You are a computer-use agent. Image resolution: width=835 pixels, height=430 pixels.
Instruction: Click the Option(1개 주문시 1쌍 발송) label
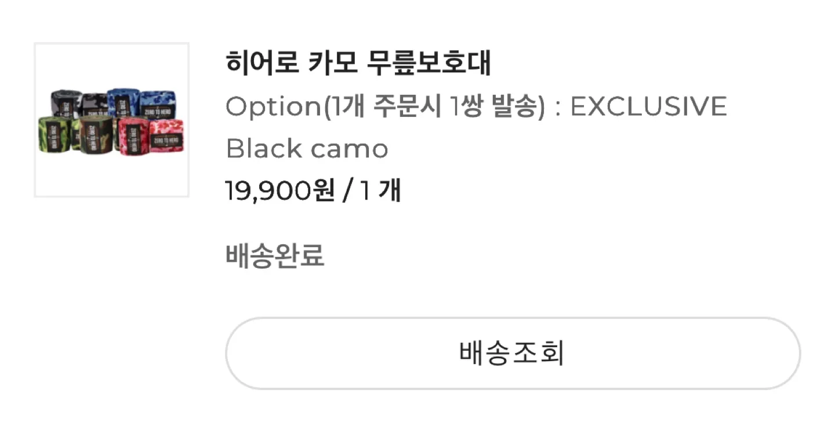pos(385,106)
